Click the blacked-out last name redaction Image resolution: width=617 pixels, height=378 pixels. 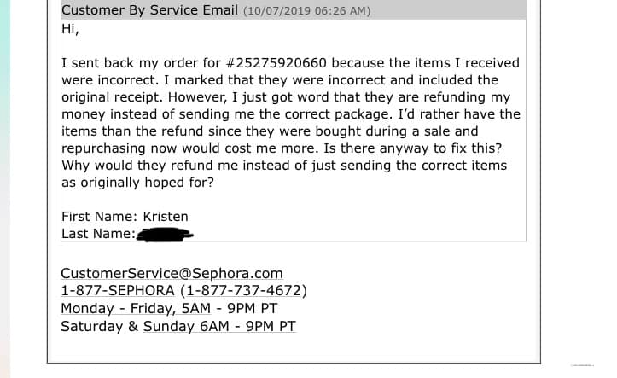[166, 232]
